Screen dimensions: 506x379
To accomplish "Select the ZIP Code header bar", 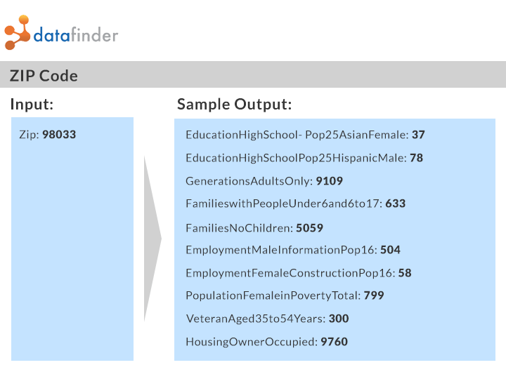I will pos(253,75).
